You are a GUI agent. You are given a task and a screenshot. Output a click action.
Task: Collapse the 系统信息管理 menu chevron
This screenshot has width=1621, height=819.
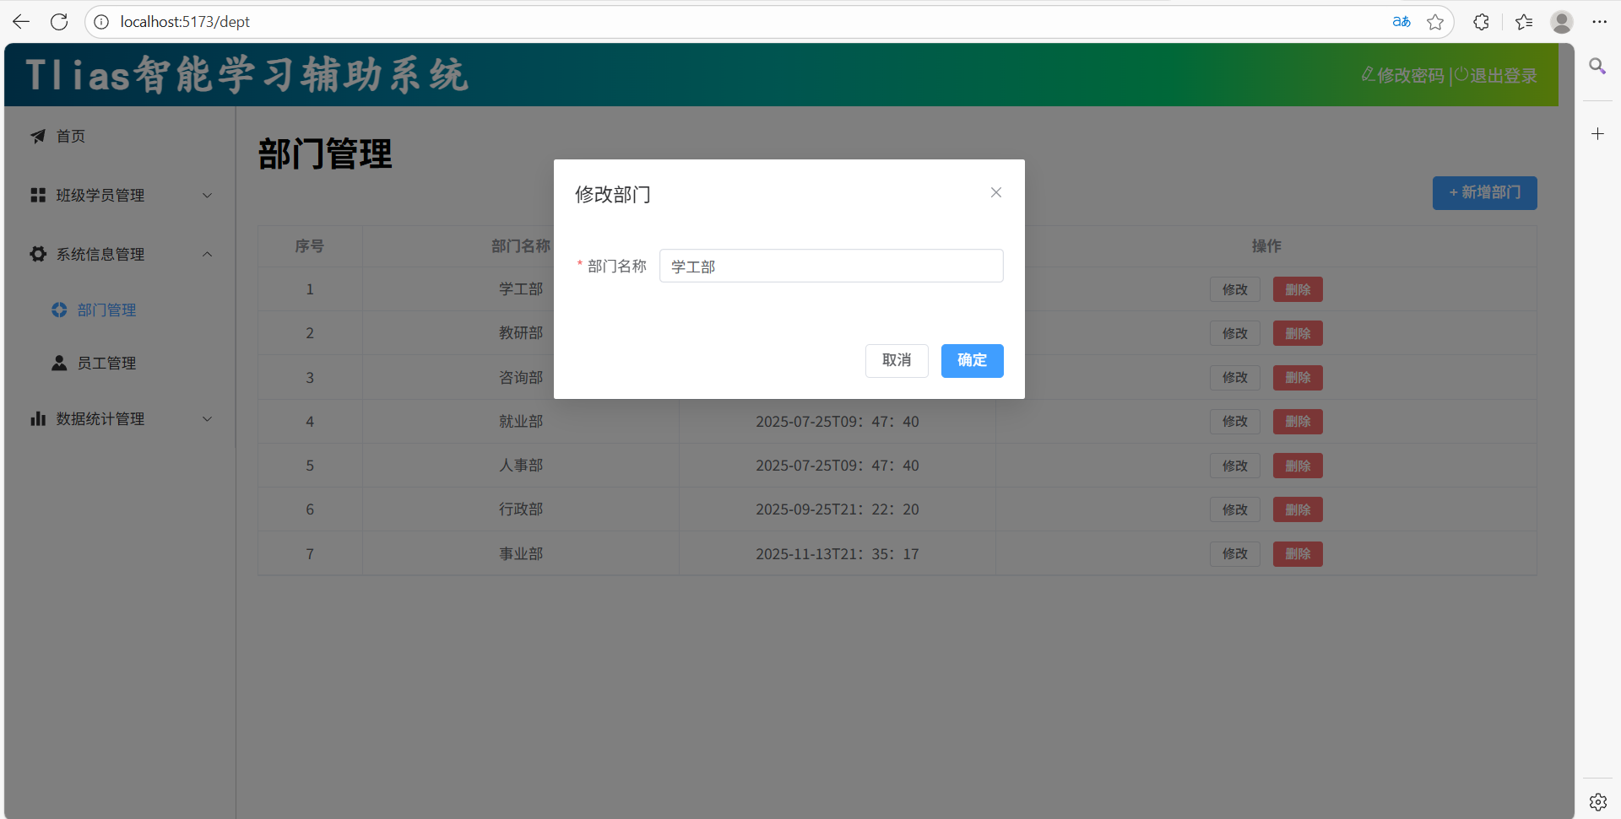pyautogui.click(x=207, y=254)
